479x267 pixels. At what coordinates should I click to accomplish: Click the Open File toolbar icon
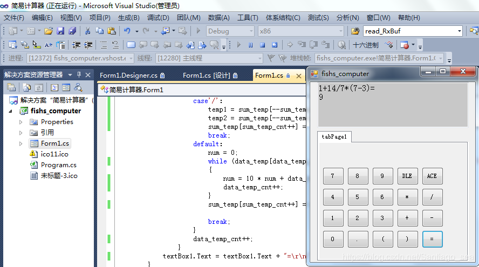48,31
